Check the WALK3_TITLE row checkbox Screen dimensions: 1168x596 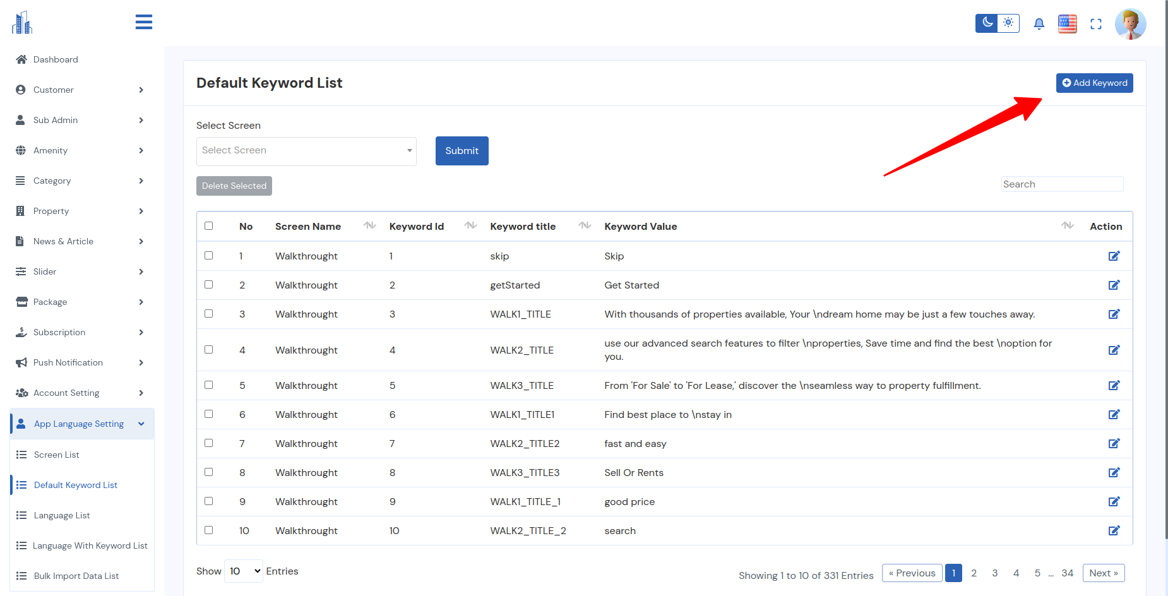pyautogui.click(x=209, y=384)
